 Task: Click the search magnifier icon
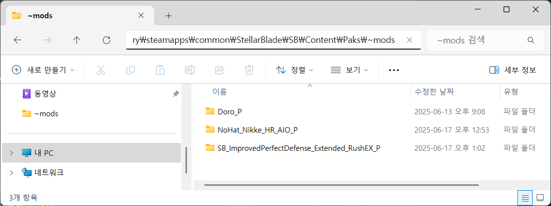click(x=531, y=40)
